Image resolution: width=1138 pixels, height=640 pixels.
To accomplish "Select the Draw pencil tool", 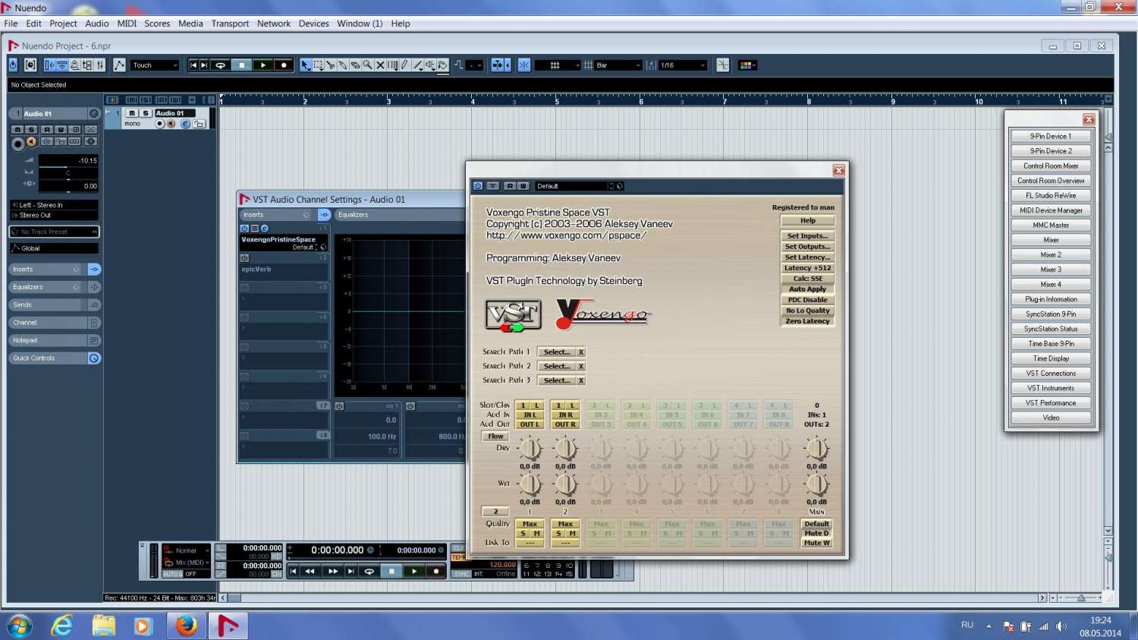I will coord(405,65).
